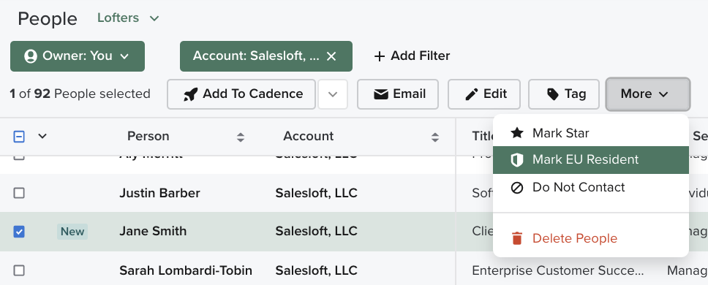The image size is (708, 285).
Task: Uncheck the box for Jane Smith
Action: pos(19,232)
